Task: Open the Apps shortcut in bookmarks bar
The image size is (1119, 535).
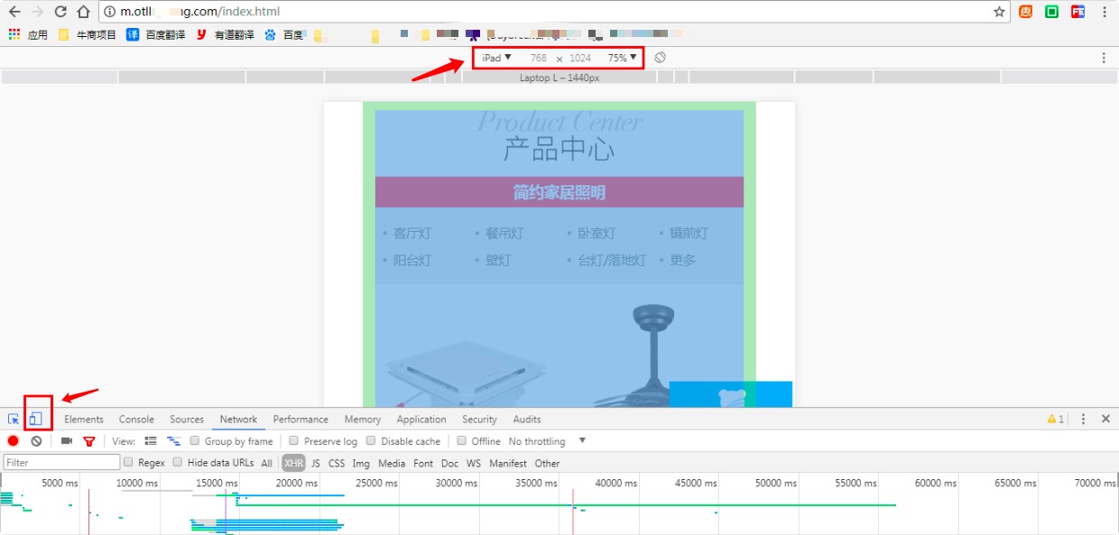Action: click(x=28, y=35)
